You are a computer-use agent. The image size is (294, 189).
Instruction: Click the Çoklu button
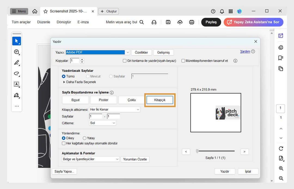pyautogui.click(x=132, y=100)
